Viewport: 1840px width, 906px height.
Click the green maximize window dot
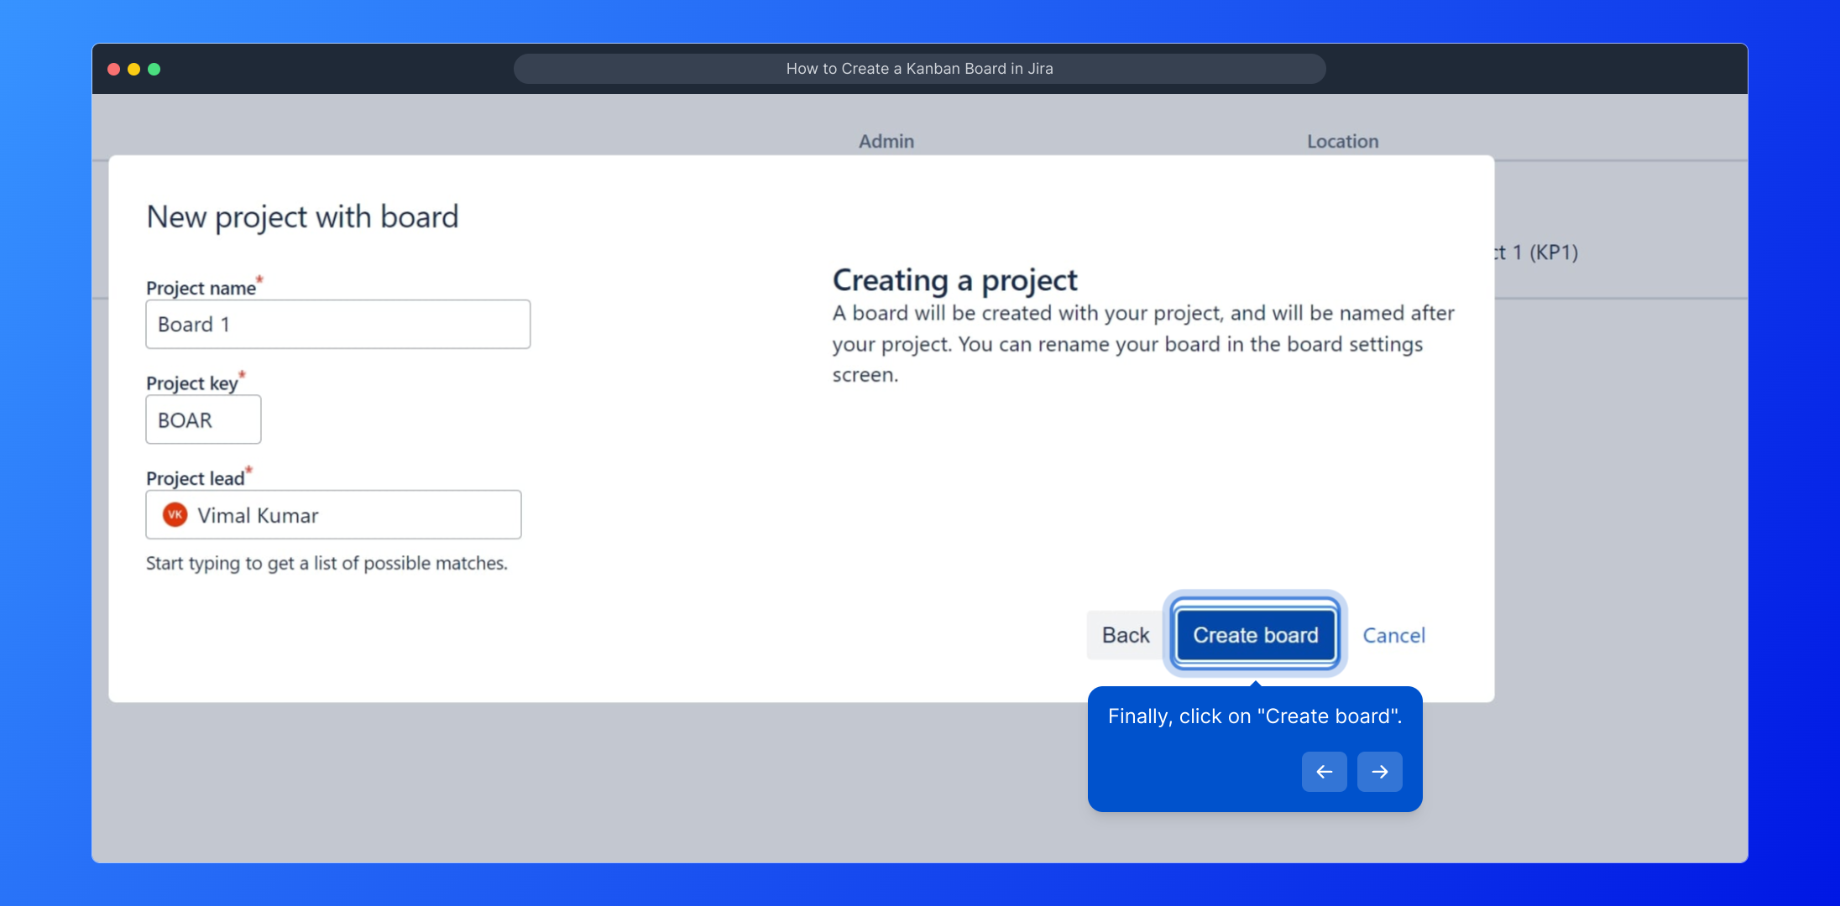point(154,69)
